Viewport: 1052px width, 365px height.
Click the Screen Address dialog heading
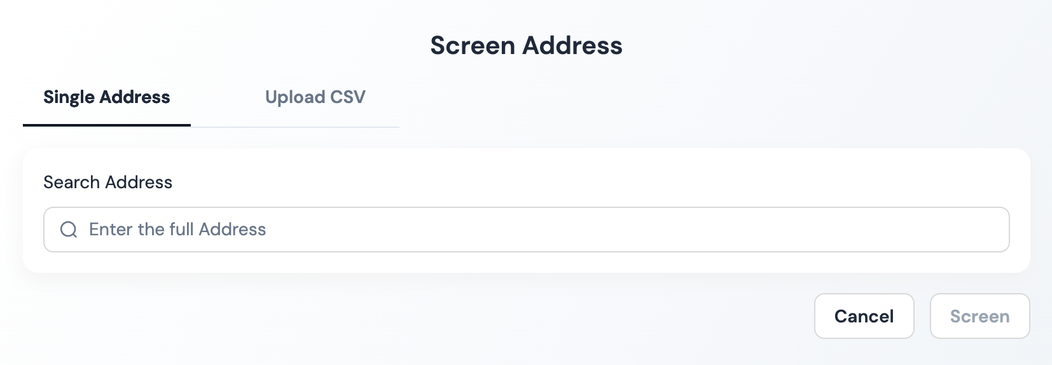point(526,46)
